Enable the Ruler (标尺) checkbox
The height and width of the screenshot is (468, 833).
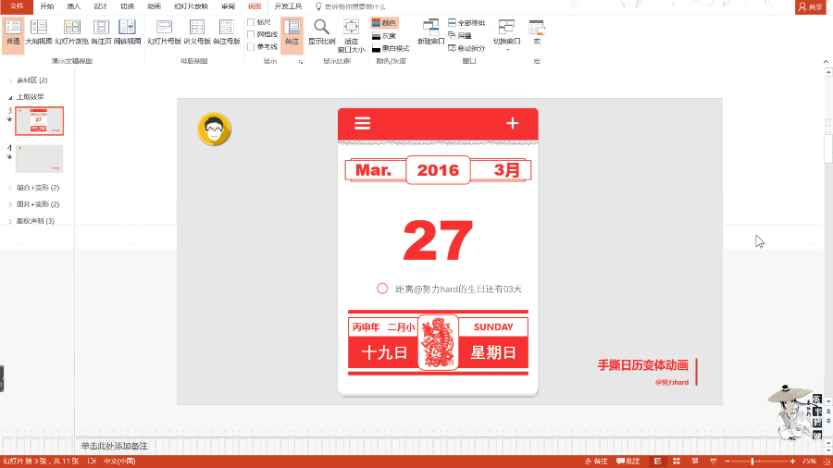[x=252, y=22]
